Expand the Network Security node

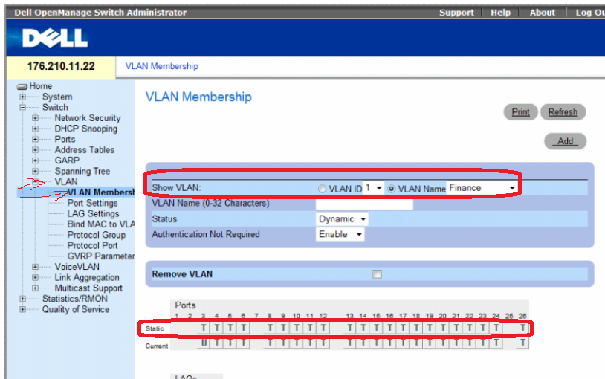click(35, 118)
